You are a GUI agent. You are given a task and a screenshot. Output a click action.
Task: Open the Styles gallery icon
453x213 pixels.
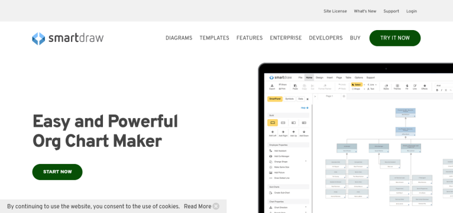tap(386, 87)
